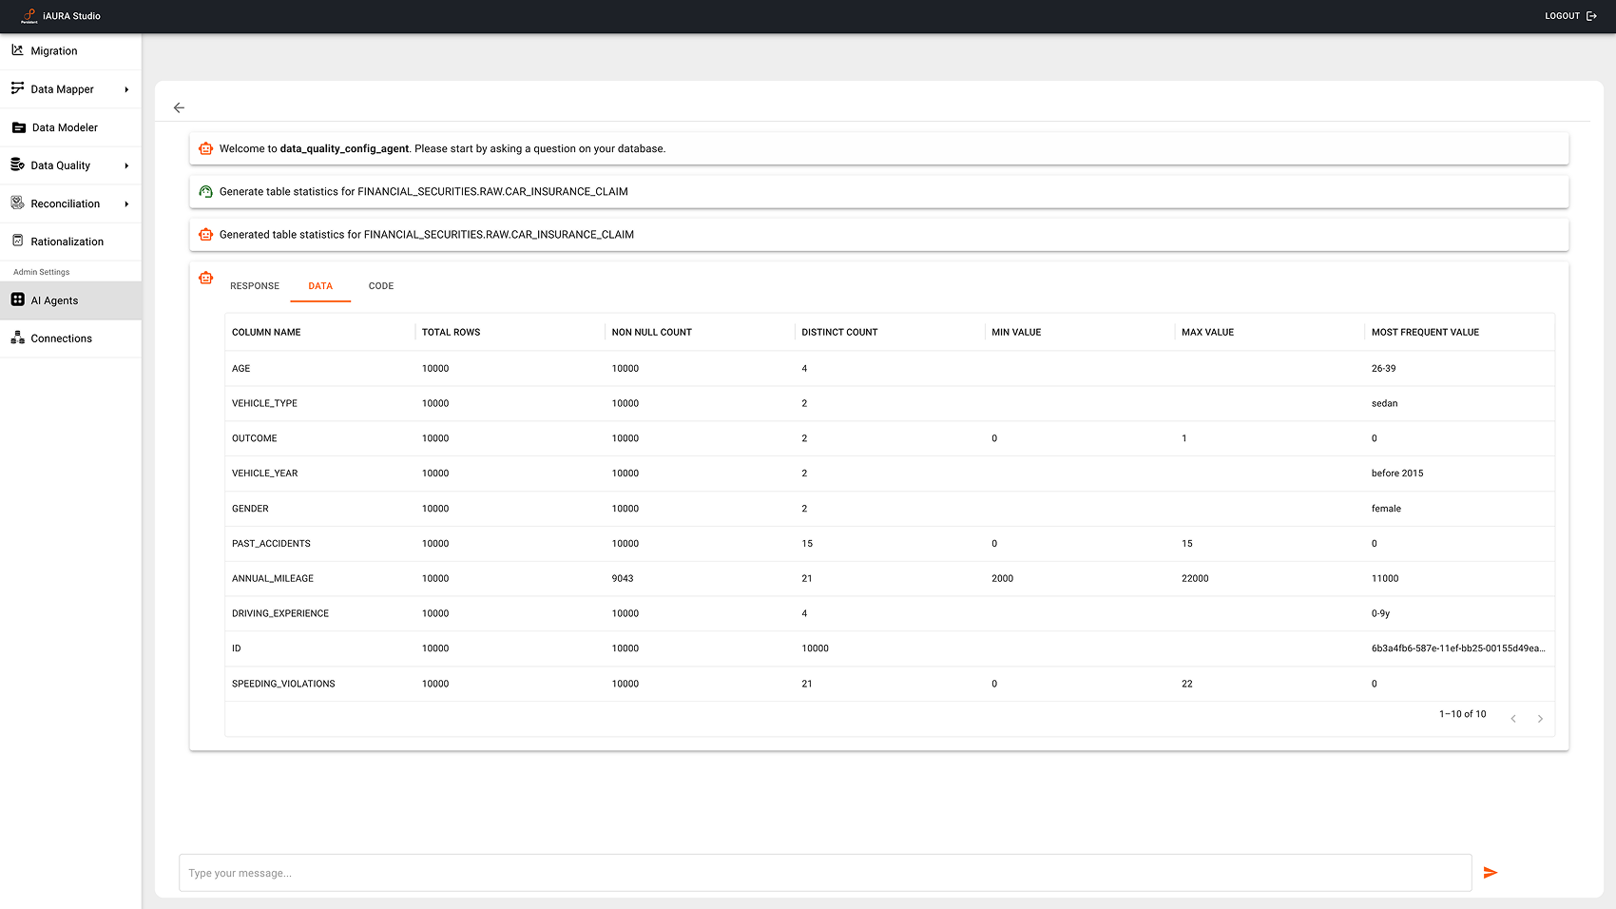Sort by DISTINCT COUNT column header
The image size is (1616, 909).
tap(839, 333)
